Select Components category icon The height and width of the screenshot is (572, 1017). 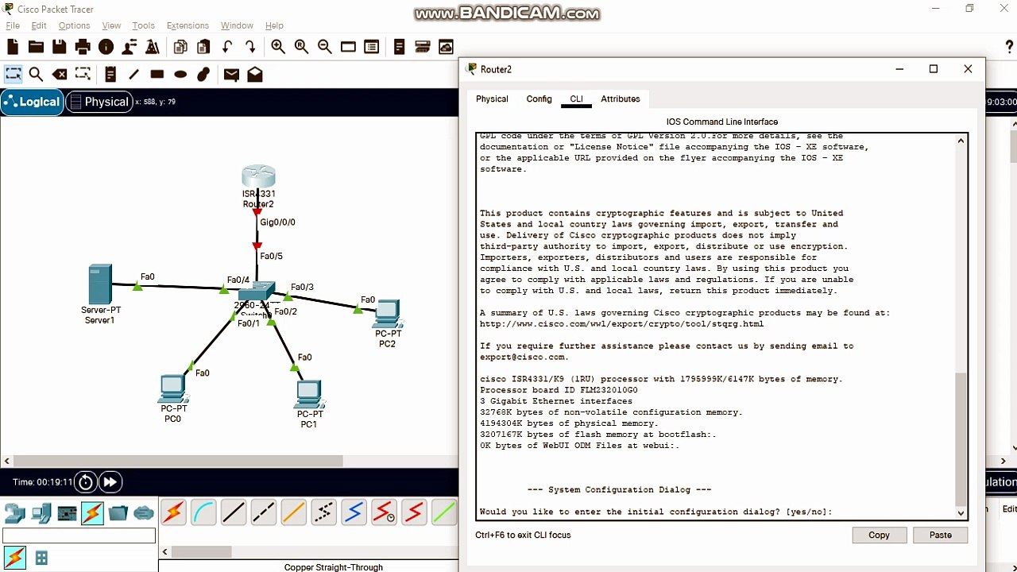(x=67, y=514)
